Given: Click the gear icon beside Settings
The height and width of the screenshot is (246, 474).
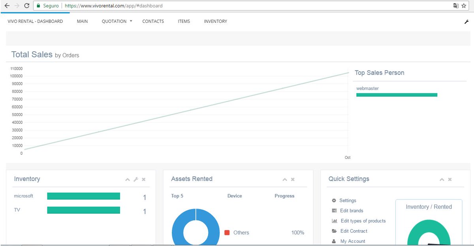Looking at the screenshot, I should pyautogui.click(x=334, y=200).
